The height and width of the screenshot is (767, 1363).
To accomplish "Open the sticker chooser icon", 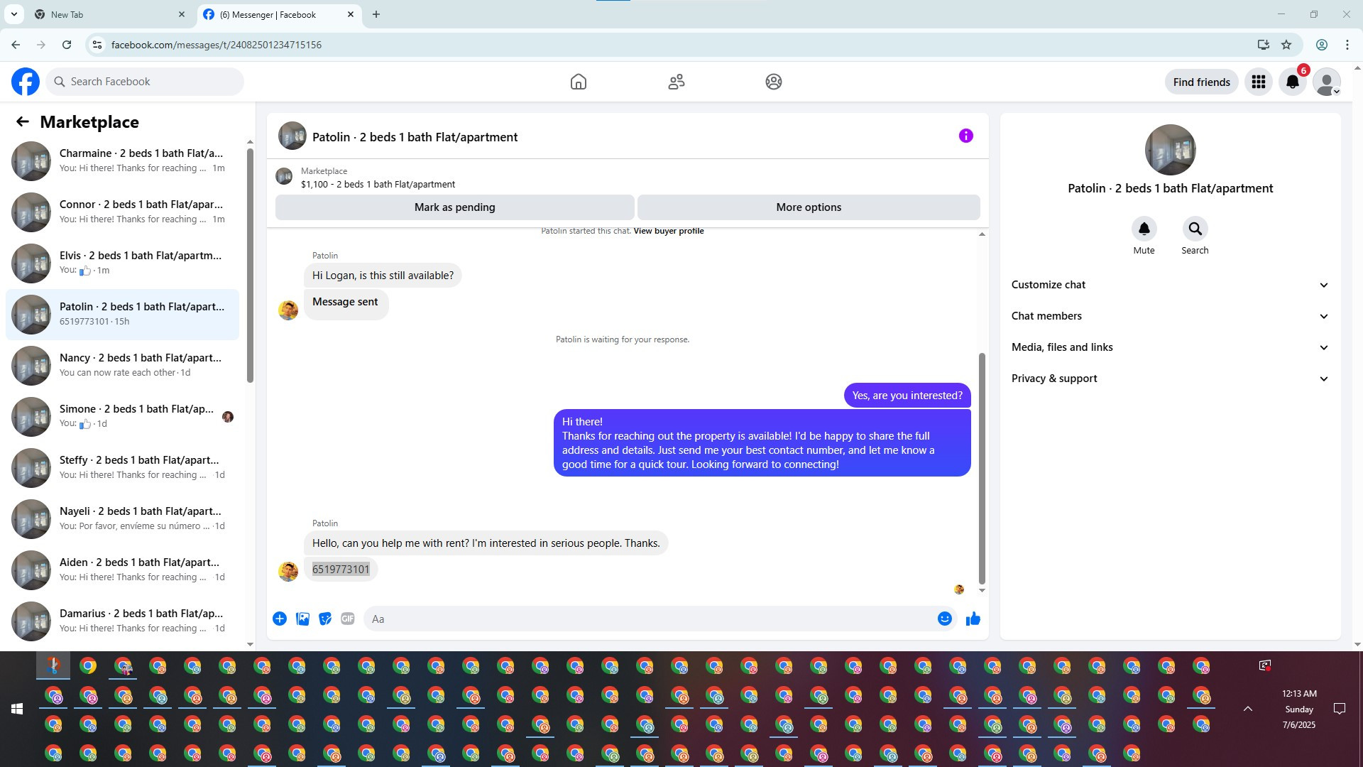I will (325, 619).
